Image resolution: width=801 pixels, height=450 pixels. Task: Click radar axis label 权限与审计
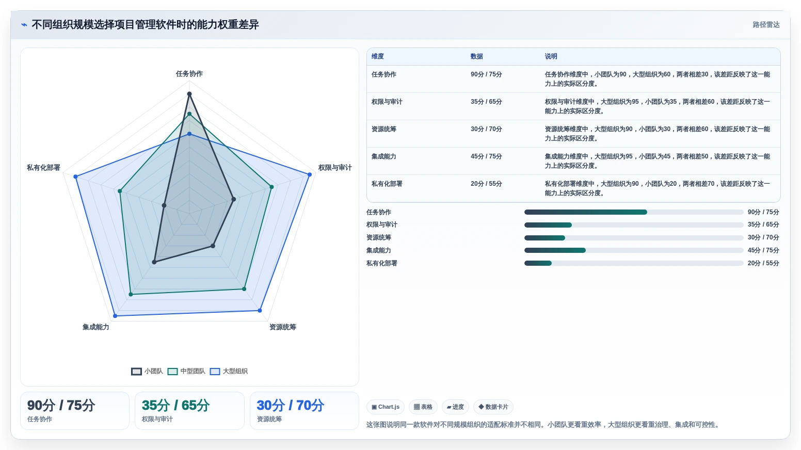[x=335, y=168]
